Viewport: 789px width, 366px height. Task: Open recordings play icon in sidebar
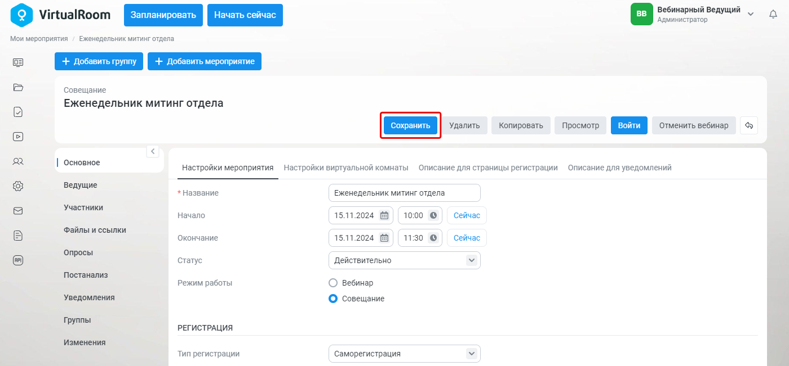[x=18, y=136]
